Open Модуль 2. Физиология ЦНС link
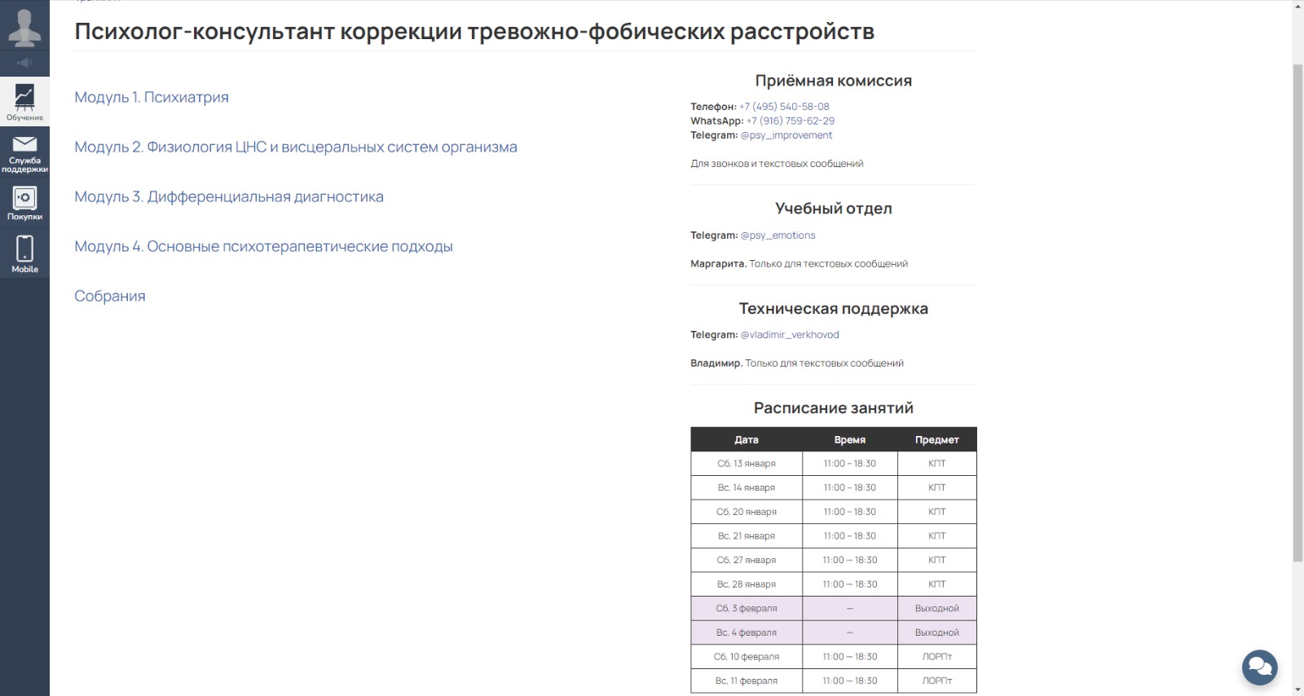 pos(295,147)
